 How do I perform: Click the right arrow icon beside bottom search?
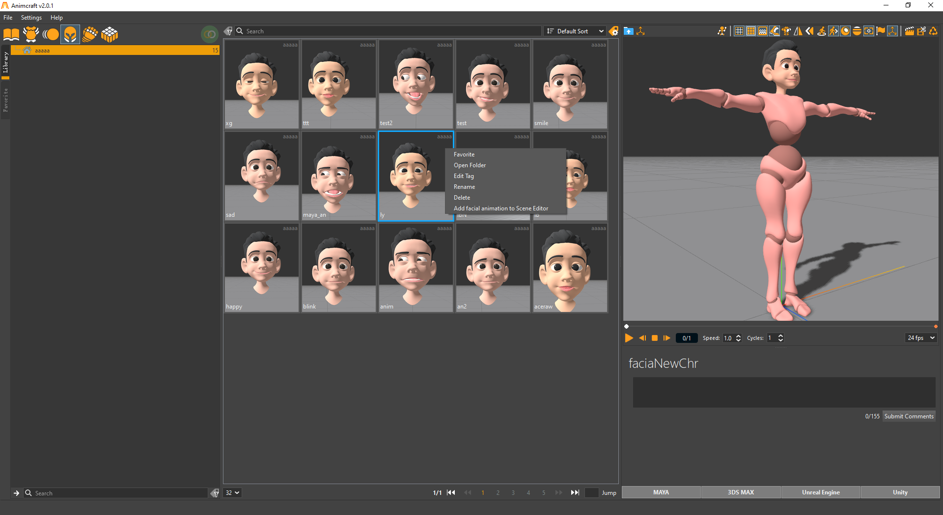[x=16, y=493]
